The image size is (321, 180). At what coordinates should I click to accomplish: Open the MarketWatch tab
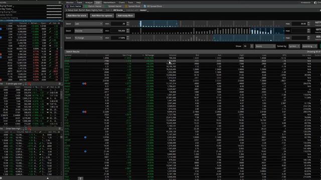coord(109,2)
